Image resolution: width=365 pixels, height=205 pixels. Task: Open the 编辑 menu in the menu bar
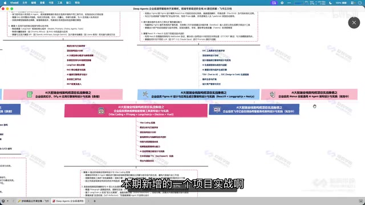click(x=34, y=3)
